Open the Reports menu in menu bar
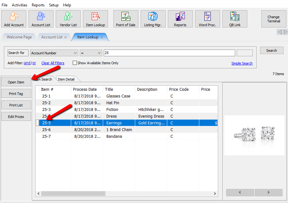Viewport: 288px width, 203px height. point(38,5)
